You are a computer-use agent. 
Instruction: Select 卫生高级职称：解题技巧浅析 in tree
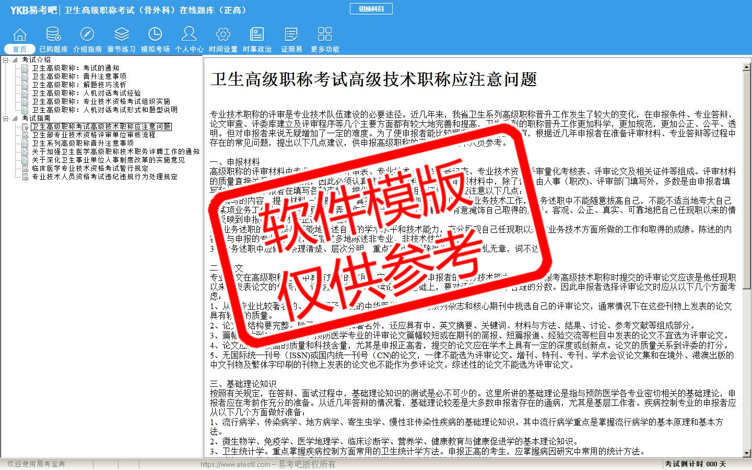click(79, 85)
